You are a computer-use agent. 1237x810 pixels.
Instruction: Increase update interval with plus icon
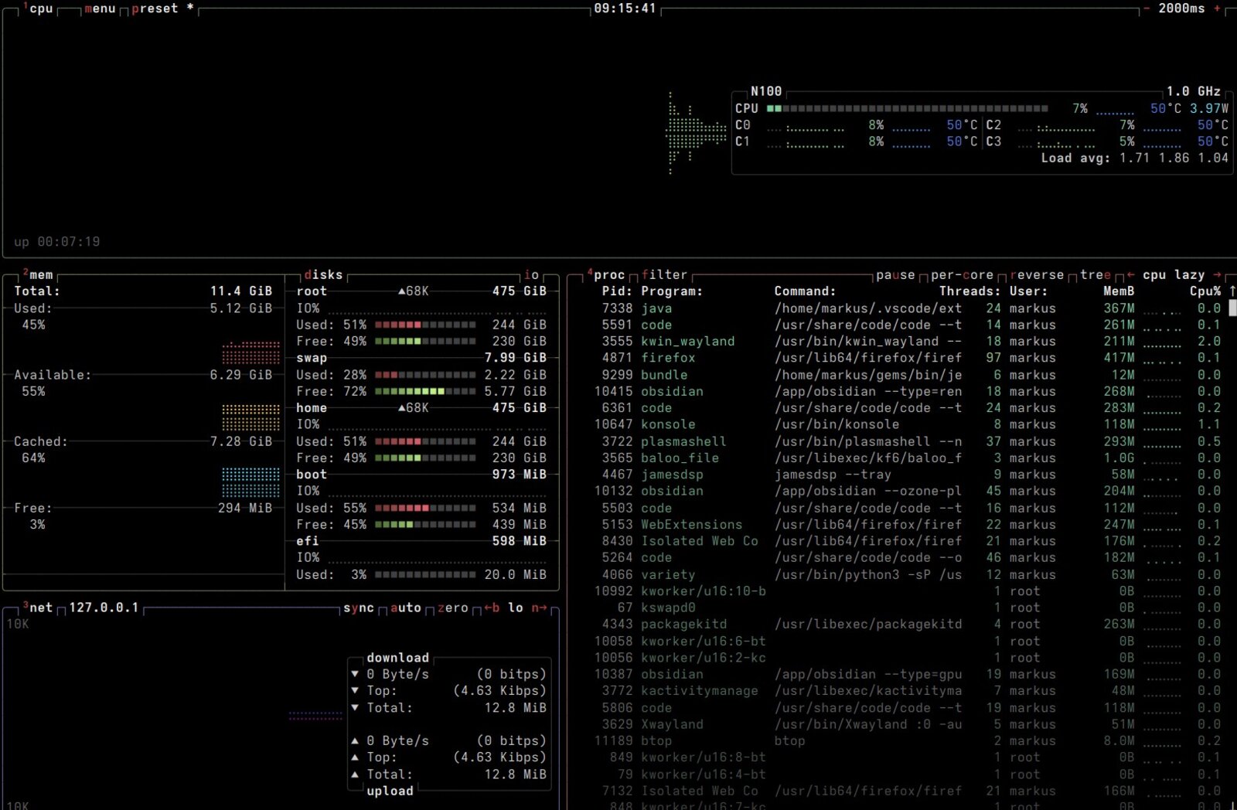[1217, 9]
